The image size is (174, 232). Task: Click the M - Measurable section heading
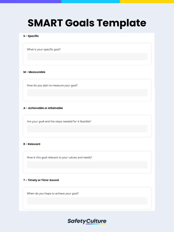click(34, 72)
